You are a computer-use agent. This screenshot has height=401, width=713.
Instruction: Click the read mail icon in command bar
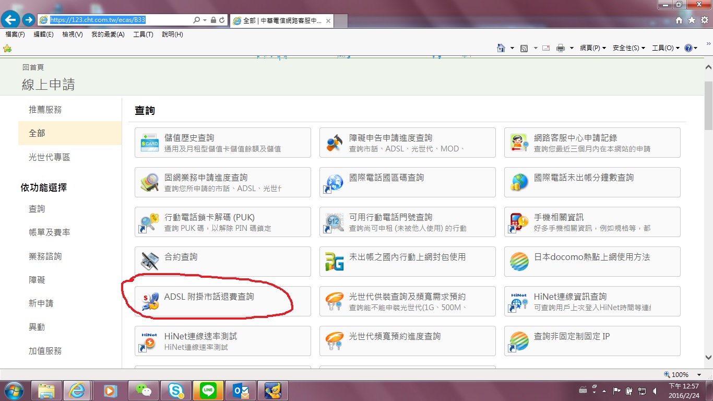(x=546, y=48)
